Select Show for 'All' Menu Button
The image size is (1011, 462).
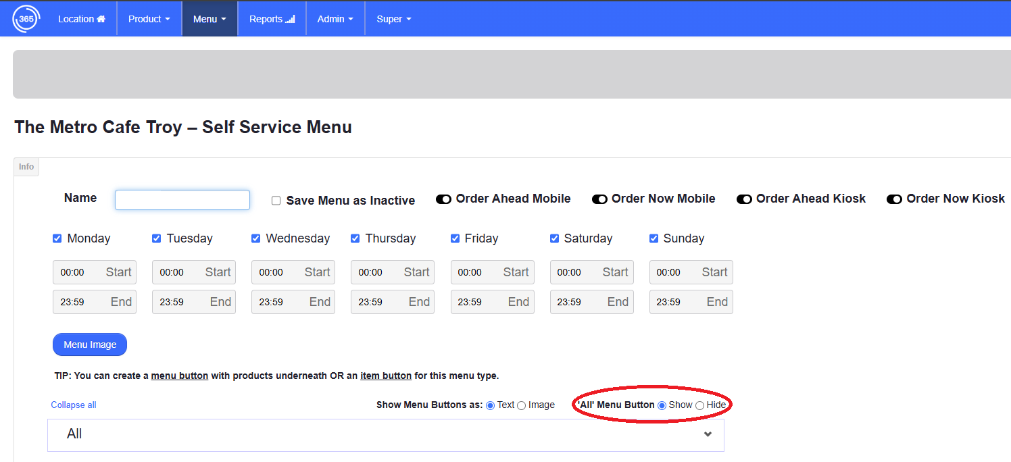(x=662, y=405)
